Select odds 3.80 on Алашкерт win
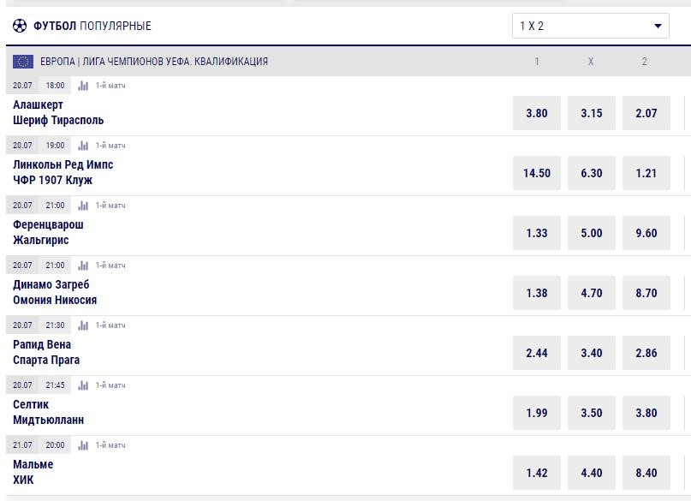This screenshot has height=501, width=691. (x=537, y=113)
